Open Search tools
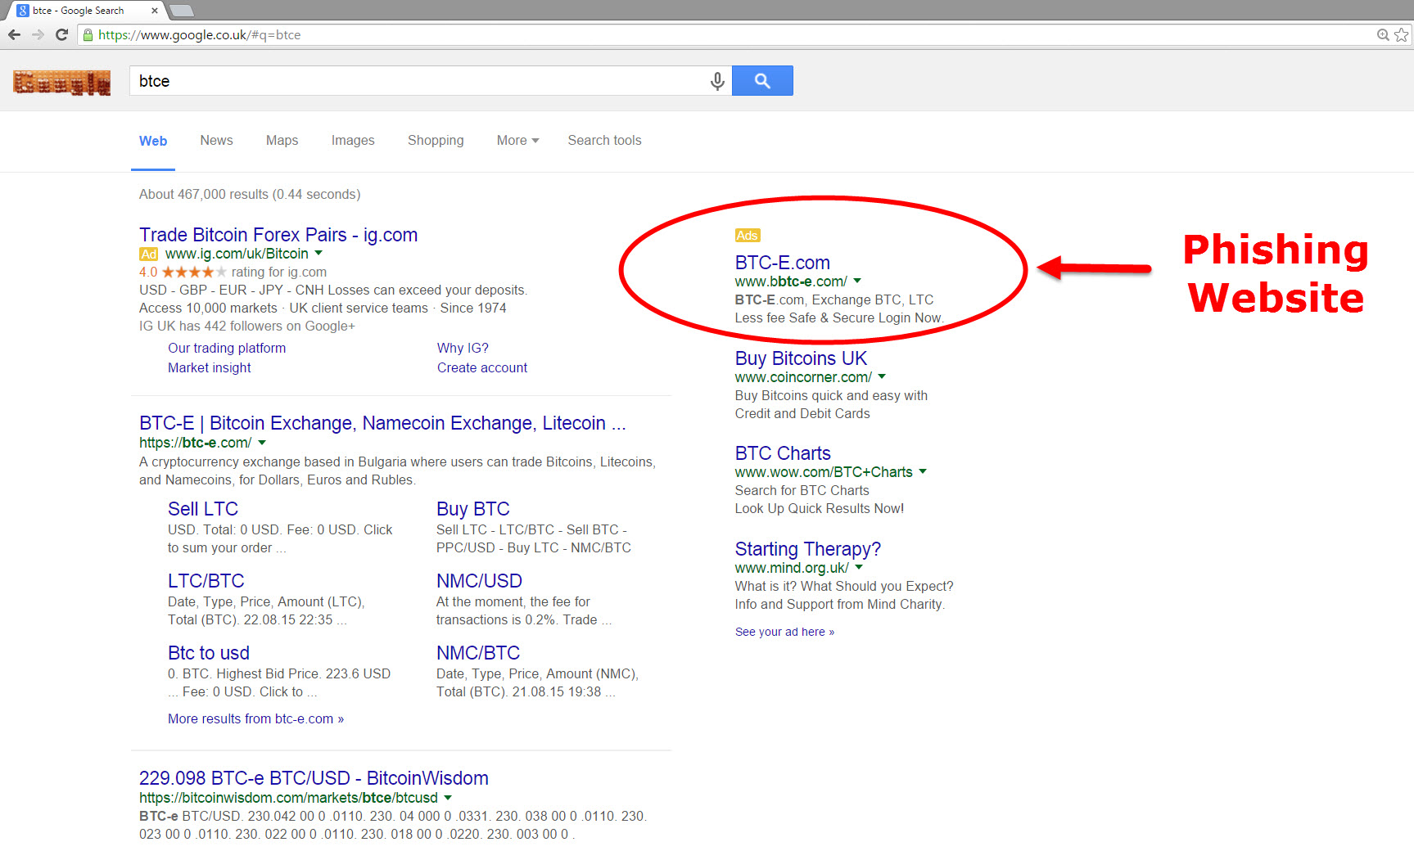The height and width of the screenshot is (851, 1414). [604, 141]
